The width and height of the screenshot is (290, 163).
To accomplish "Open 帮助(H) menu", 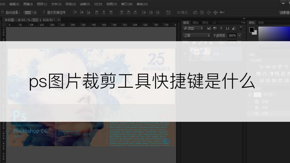I will [x=142, y=4].
